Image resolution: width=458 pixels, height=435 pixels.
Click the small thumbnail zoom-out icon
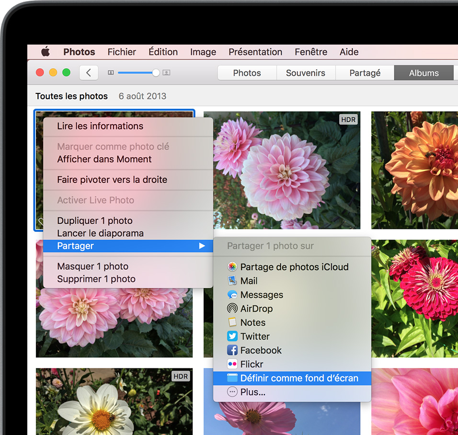(111, 73)
